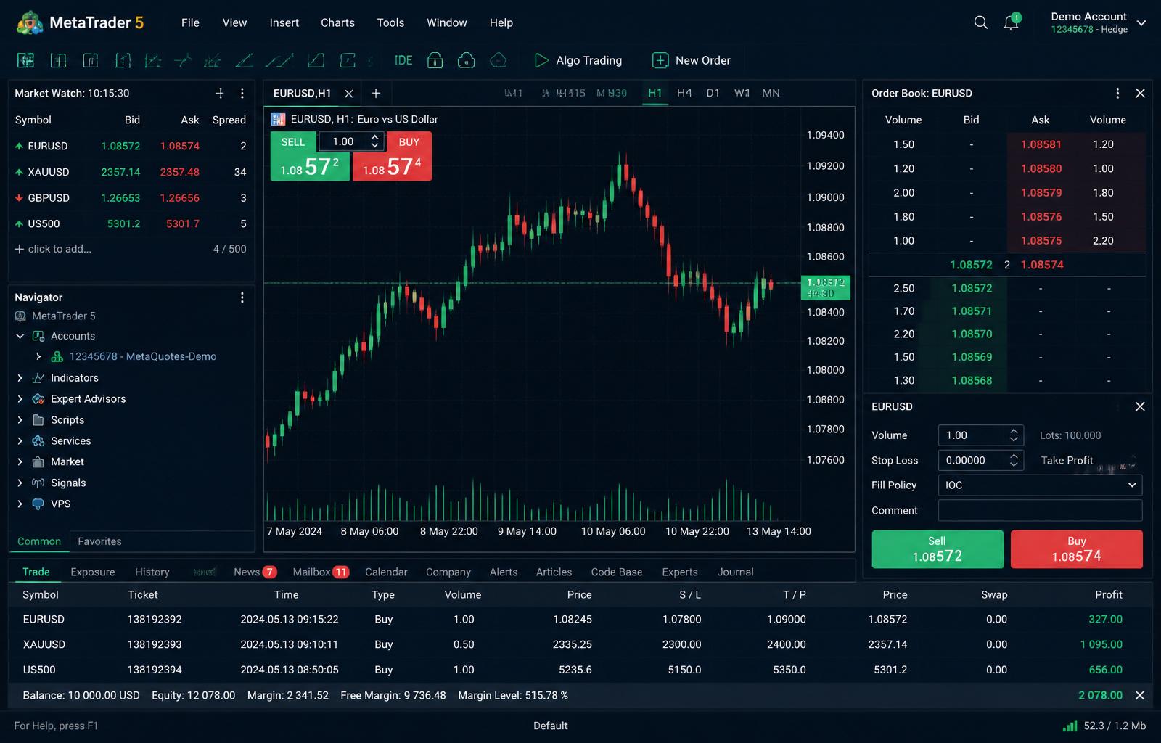Click the 1.08581 ask price in Order Book
Viewport: 1161px width, 743px height.
click(1041, 144)
